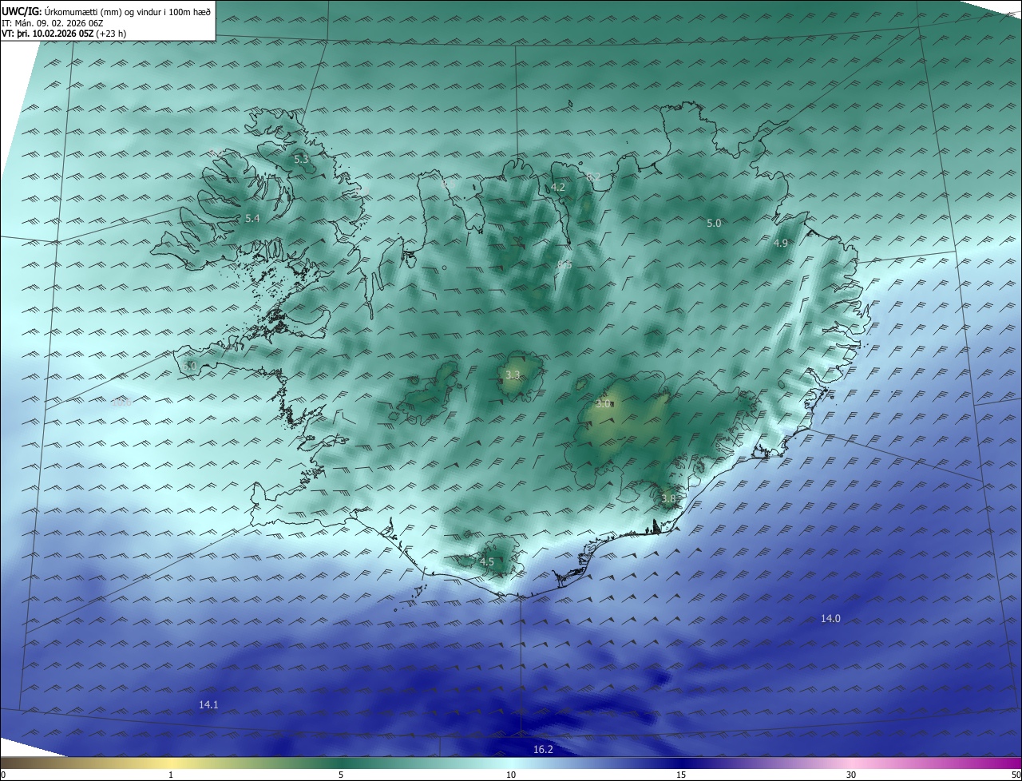The width and height of the screenshot is (1022, 781).
Task: Click the 4.2 value label in the north
Action: click(558, 188)
